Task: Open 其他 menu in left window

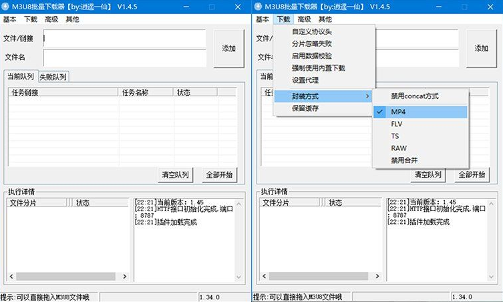Action: [x=72, y=19]
